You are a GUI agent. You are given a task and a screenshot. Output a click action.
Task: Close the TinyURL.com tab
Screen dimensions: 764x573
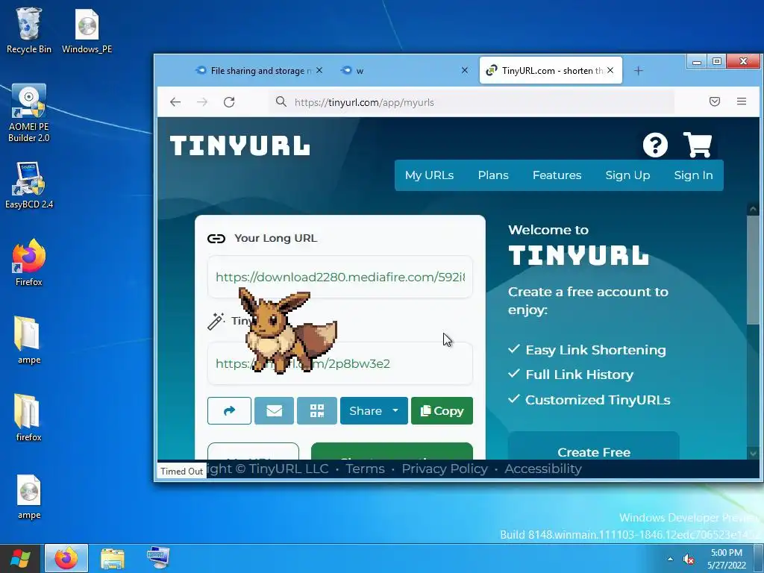coord(610,70)
